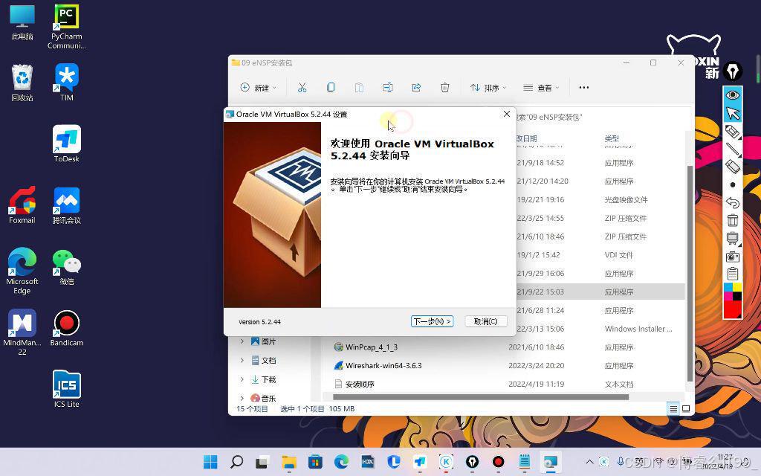Open the Sort (排序) dropdown in Explorer
This screenshot has width=761, height=476.
488,88
